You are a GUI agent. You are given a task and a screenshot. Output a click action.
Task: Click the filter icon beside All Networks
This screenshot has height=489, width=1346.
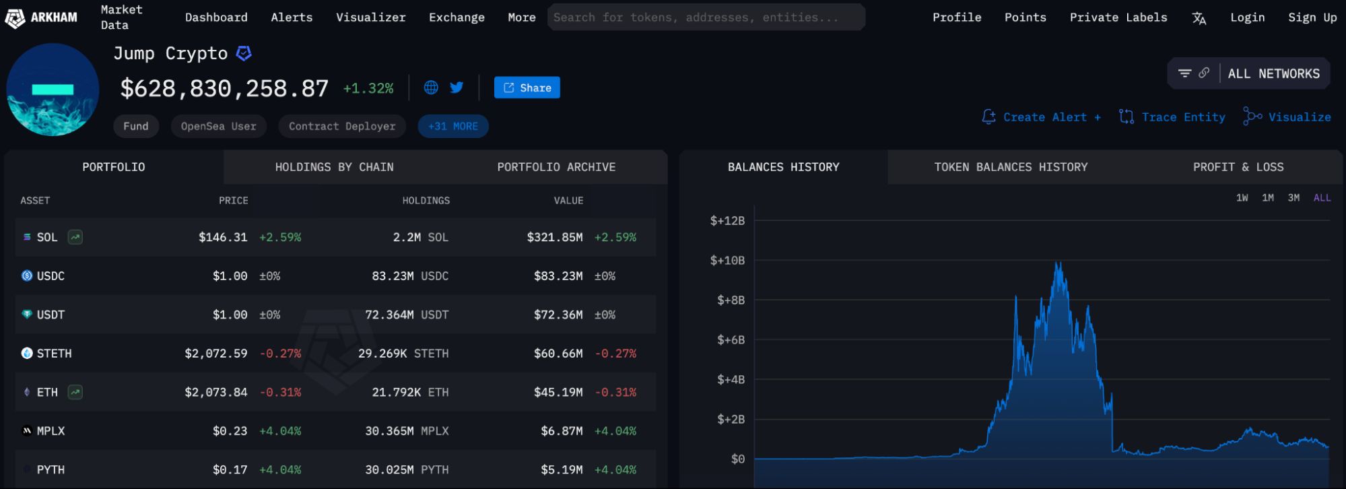(x=1184, y=73)
